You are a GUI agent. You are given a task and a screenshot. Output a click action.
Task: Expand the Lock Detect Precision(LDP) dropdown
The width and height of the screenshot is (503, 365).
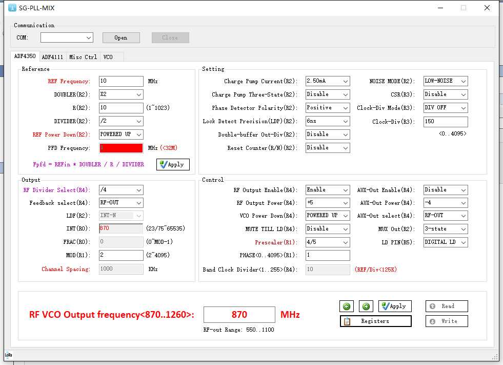[x=328, y=121]
